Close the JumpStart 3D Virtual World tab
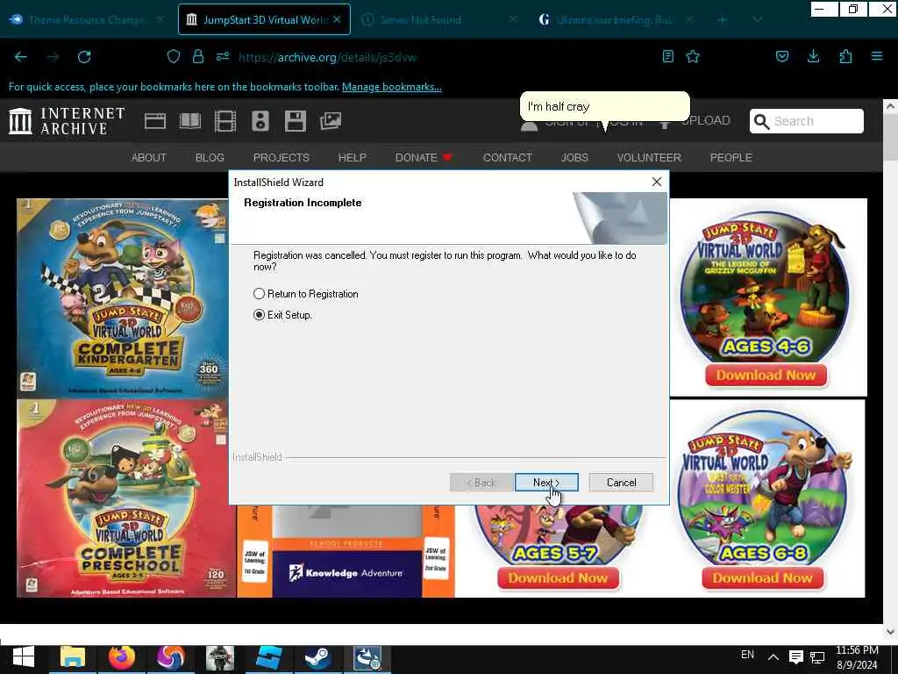The image size is (898, 674). (337, 19)
